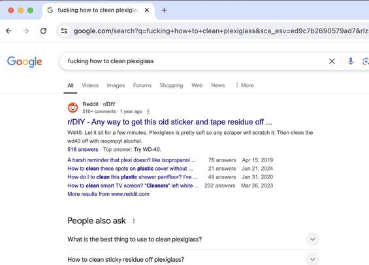Open three-dot menu next to People also ask
369x265 pixels.
point(134,221)
